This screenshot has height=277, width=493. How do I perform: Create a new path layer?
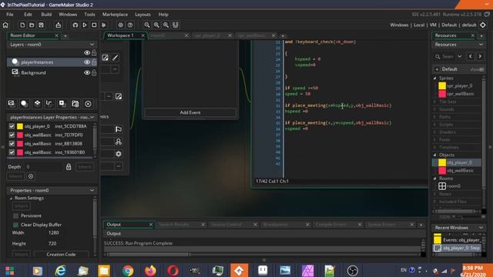point(49,104)
